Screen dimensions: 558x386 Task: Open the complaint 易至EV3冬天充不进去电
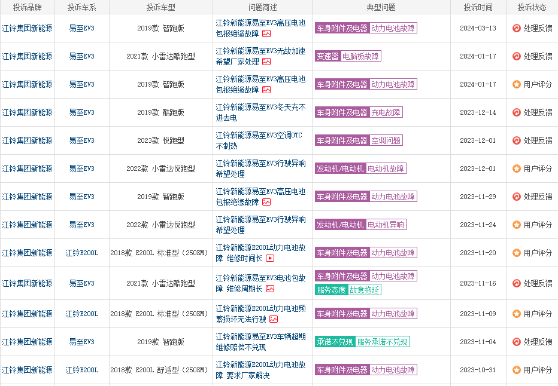tap(260, 112)
